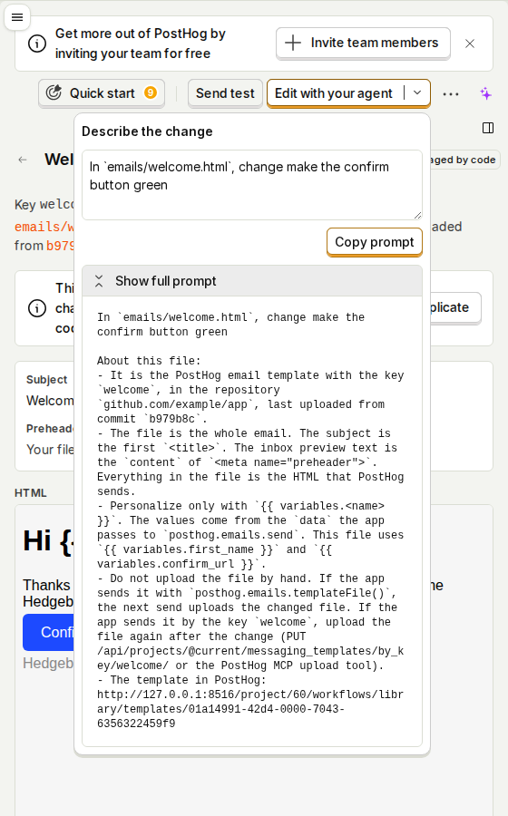Viewport: 508px width, 816px height.
Task: Click the back arrow beside title
Action: tap(23, 160)
